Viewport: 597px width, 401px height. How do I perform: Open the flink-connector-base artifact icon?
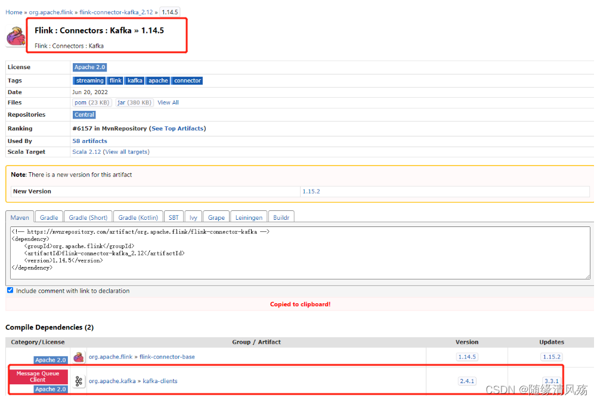(79, 357)
